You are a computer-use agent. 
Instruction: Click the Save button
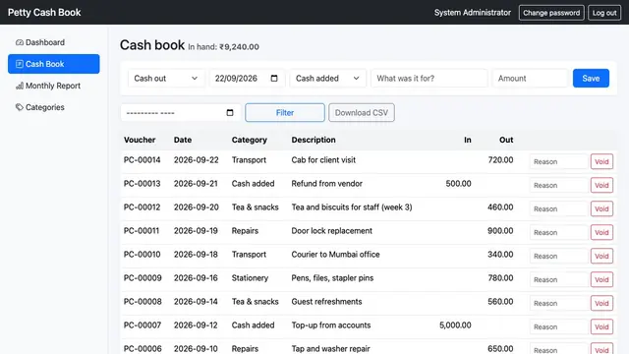[x=591, y=79]
